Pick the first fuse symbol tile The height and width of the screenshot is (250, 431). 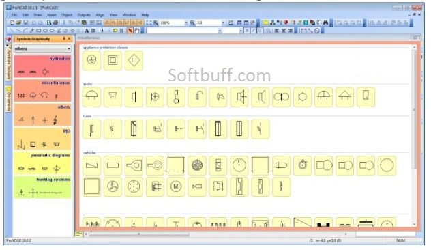91,129
